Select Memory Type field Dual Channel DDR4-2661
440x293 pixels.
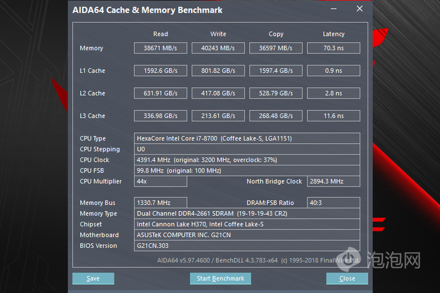point(247,214)
